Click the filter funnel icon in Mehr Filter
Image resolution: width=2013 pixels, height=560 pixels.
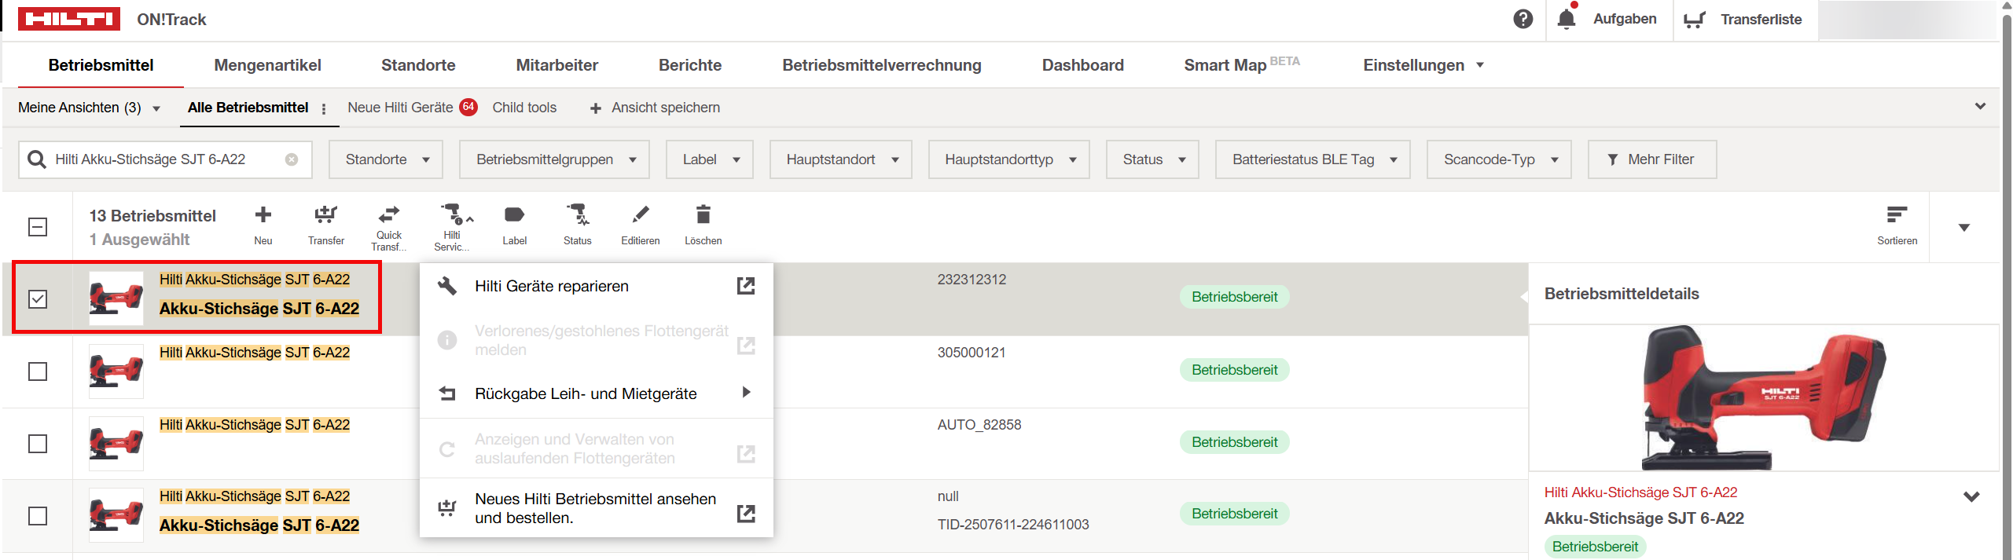tap(1613, 159)
